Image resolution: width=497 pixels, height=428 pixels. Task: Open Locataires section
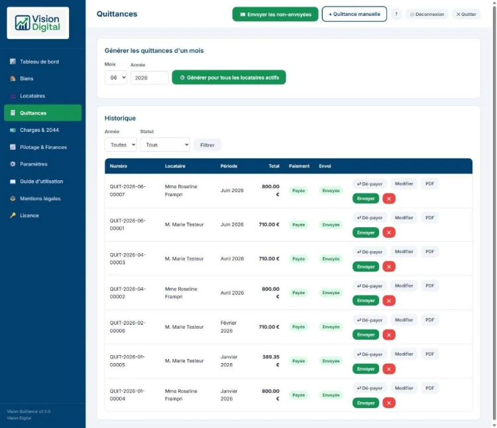42,96
